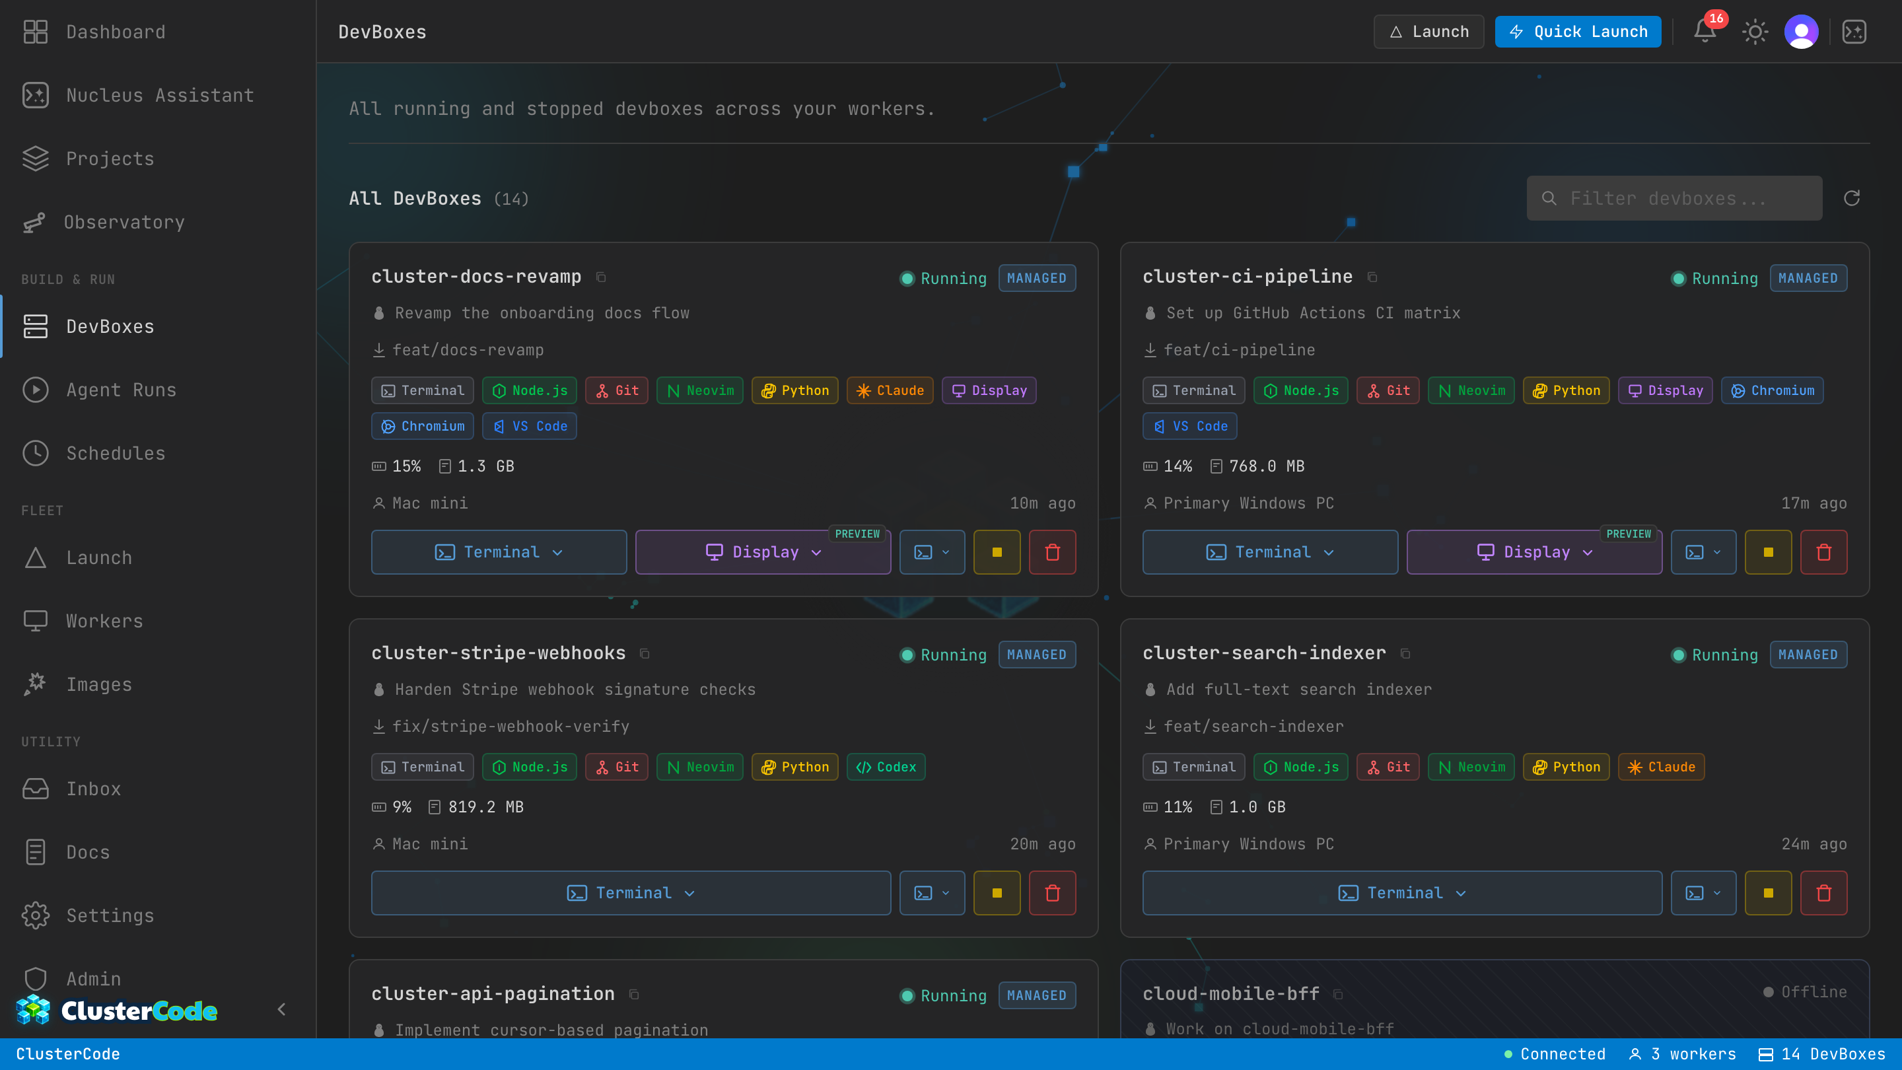The width and height of the screenshot is (1902, 1070).
Task: Delete cluster-stripe-webhooks devbox trash icon
Action: click(x=1052, y=893)
